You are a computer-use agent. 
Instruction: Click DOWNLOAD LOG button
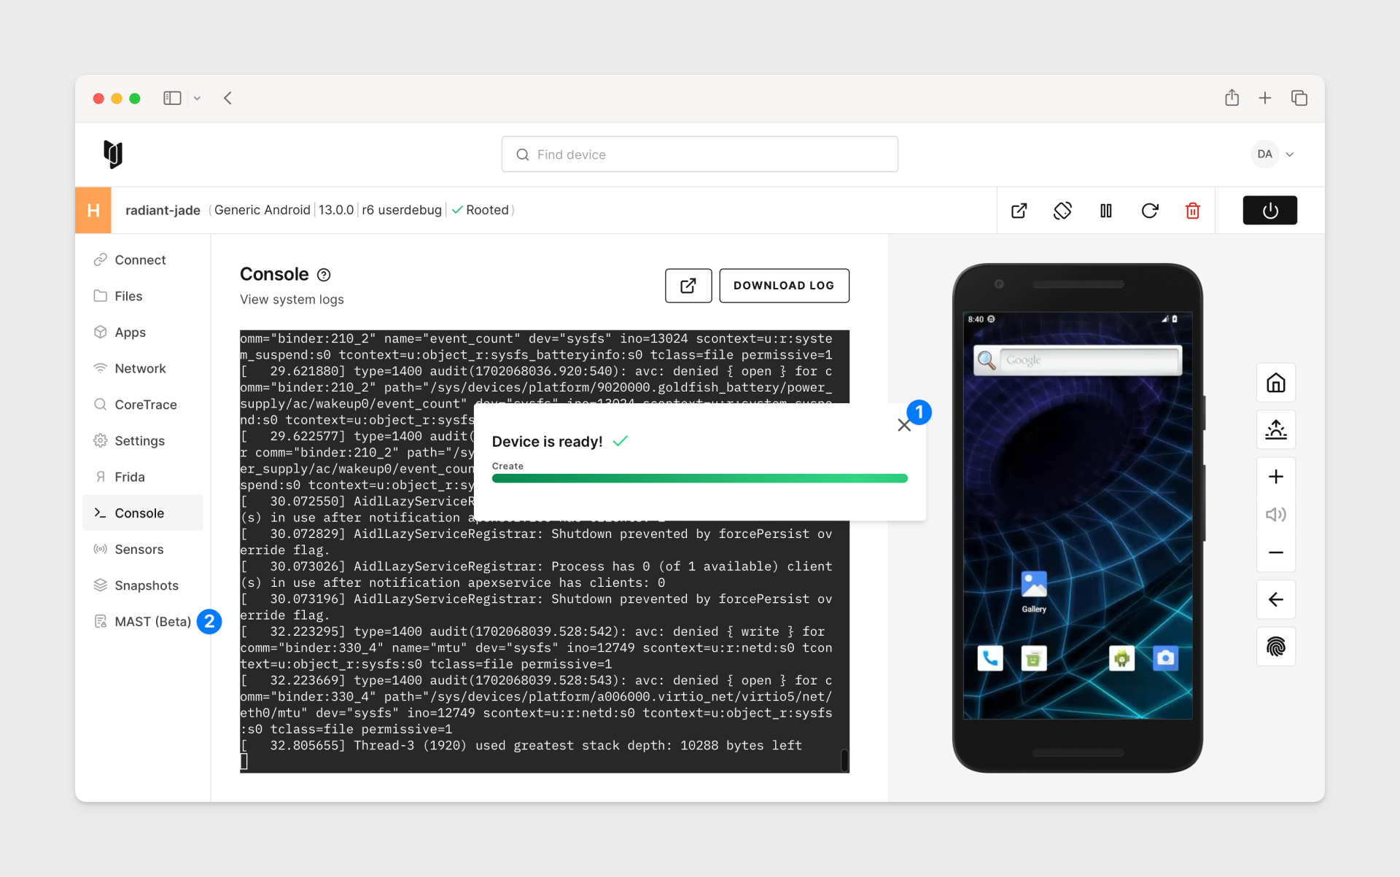click(784, 285)
